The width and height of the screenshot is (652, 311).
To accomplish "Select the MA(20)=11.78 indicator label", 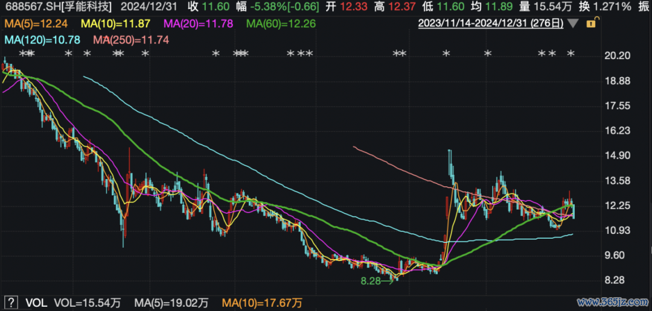I will tap(199, 24).
